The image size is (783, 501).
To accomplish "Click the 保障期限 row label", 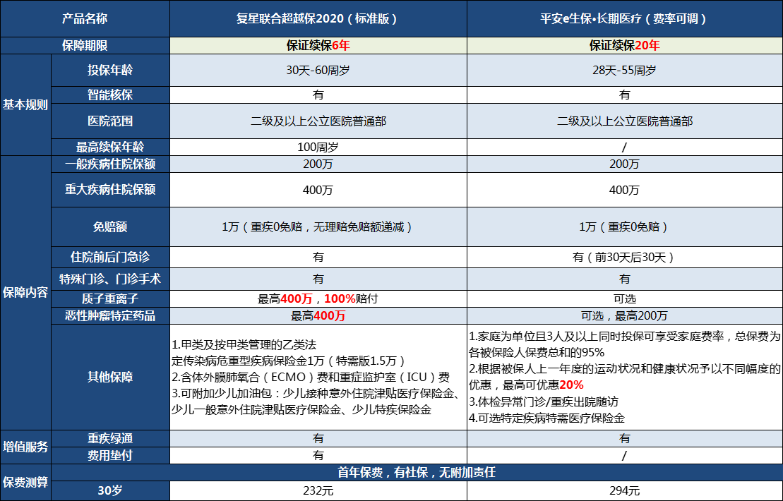I will [85, 45].
